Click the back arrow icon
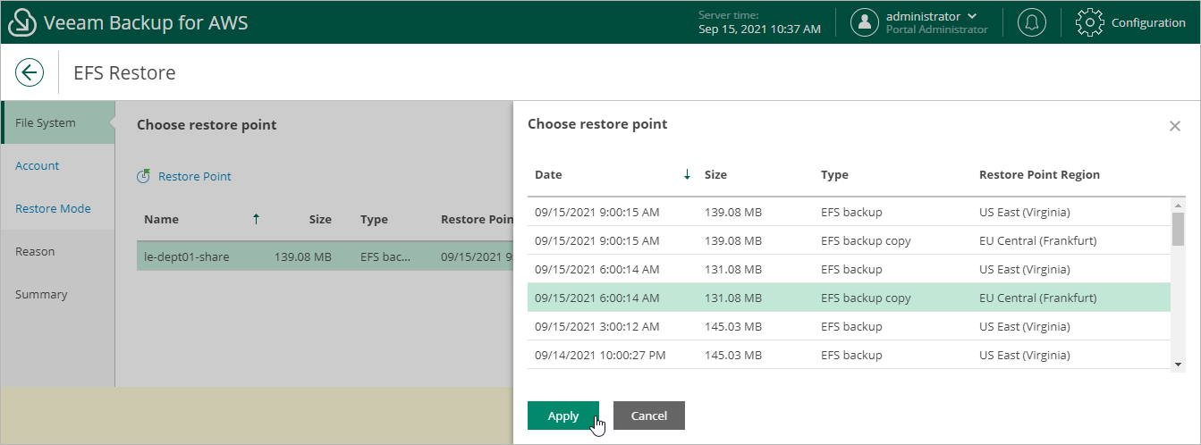Screen dimensions: 1201x445 coord(30,72)
